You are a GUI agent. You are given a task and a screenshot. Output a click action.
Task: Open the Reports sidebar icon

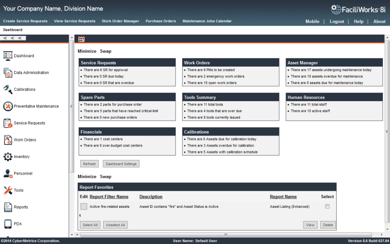8,207
